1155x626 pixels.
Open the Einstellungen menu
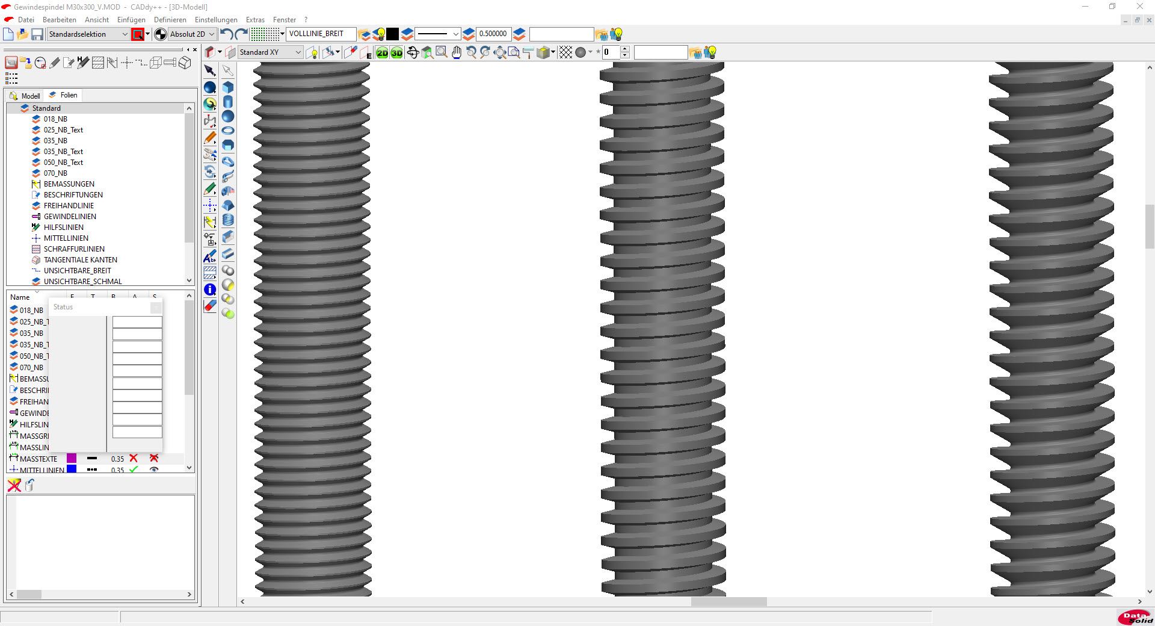pyautogui.click(x=216, y=20)
